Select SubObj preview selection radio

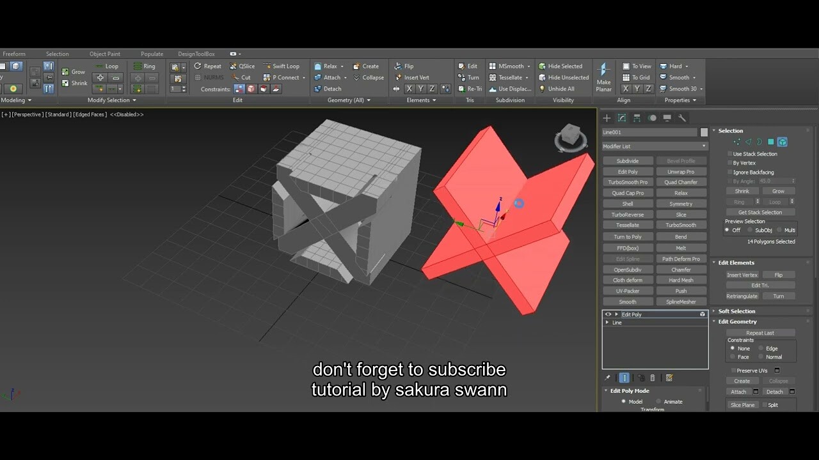click(x=750, y=230)
